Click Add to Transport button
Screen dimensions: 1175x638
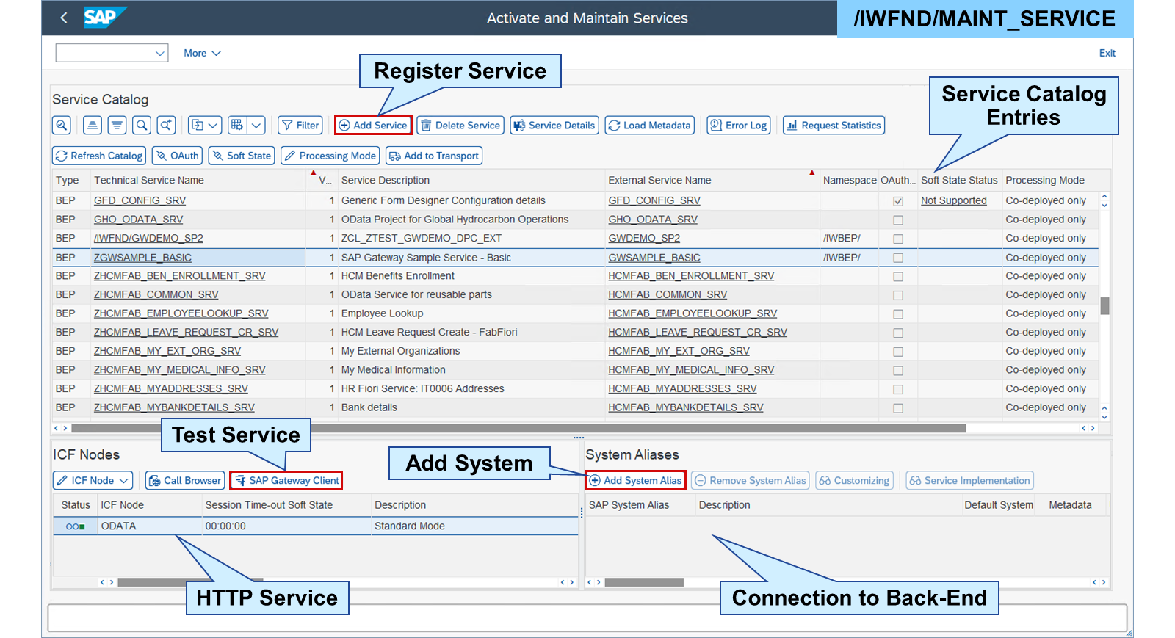click(434, 156)
